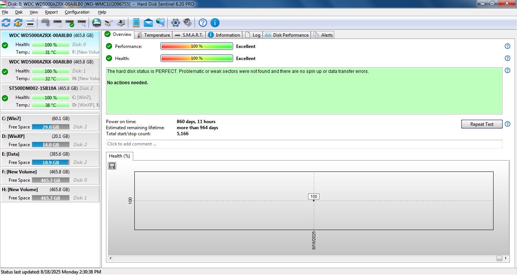Click the help icon next to Repeat Test
The image size is (517, 275).
[508, 124]
